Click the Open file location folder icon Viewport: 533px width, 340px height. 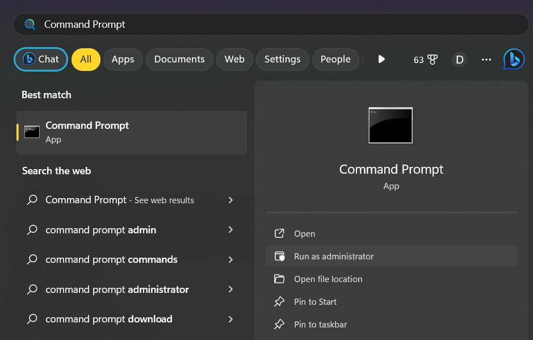click(x=279, y=279)
